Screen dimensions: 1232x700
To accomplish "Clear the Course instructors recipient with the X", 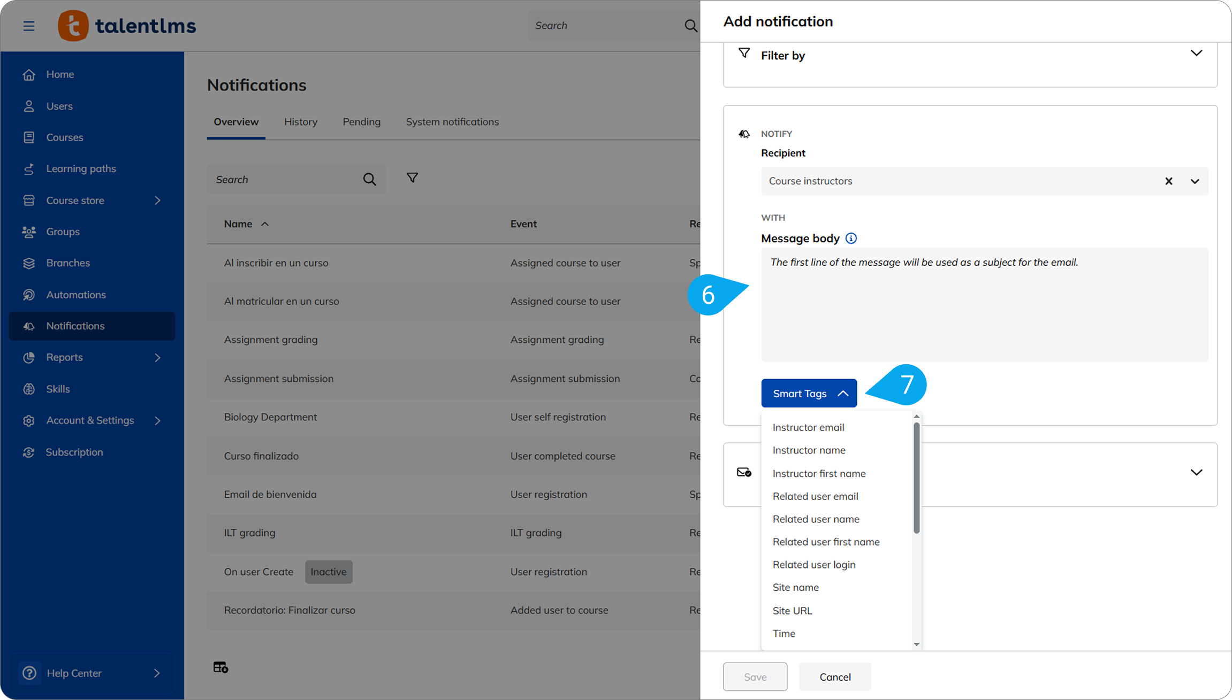I will click(x=1169, y=181).
